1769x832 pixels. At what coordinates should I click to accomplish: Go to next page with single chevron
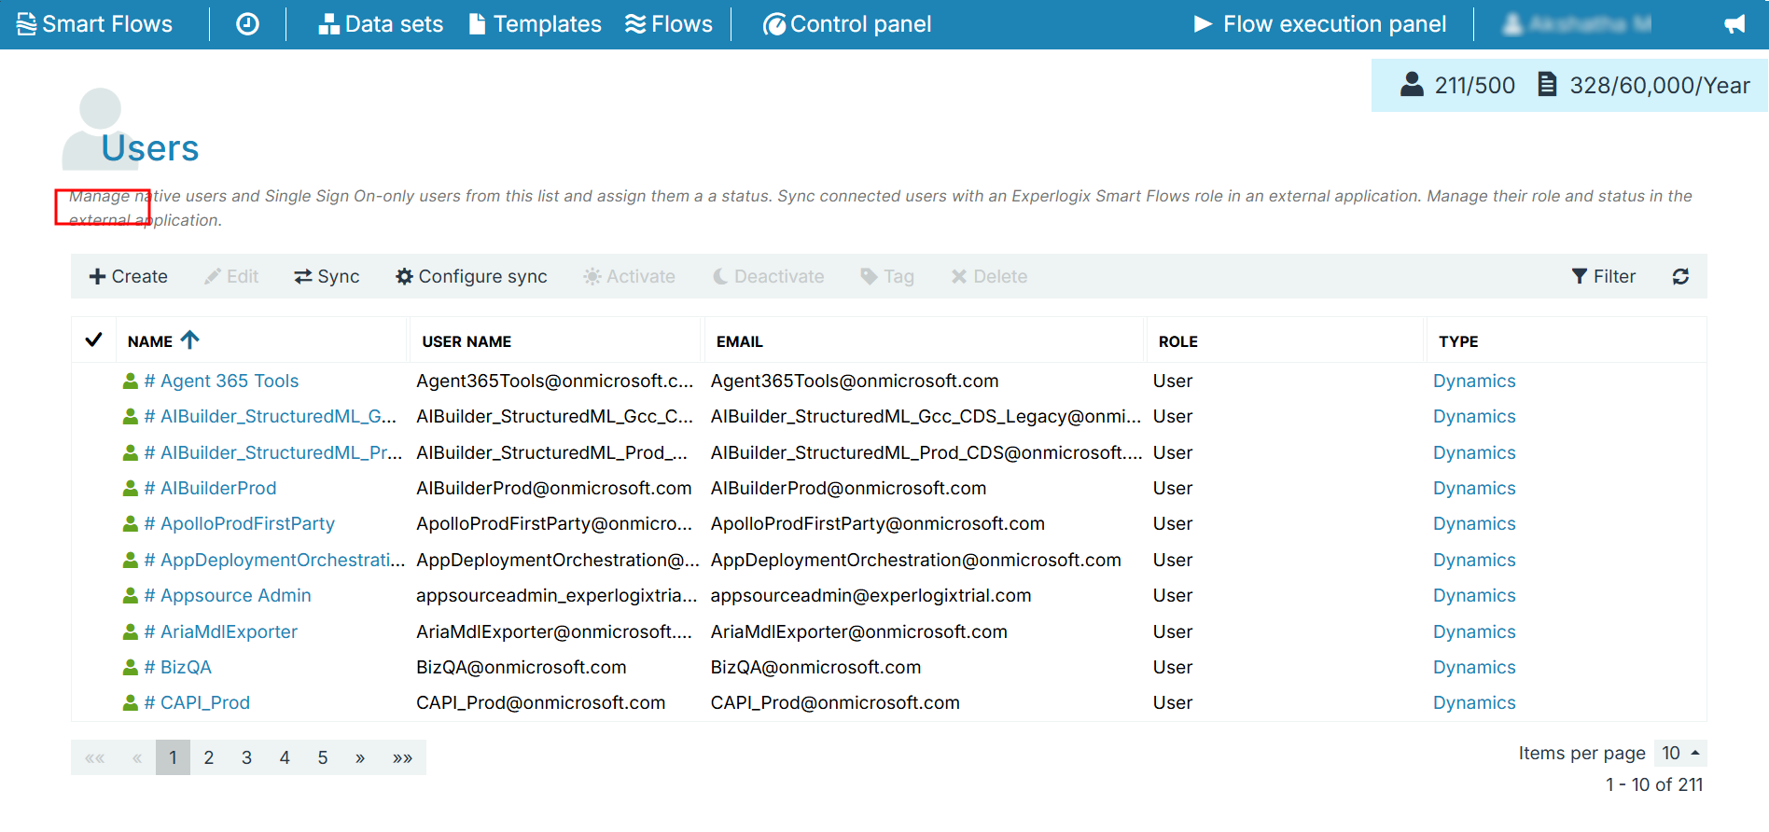(360, 757)
